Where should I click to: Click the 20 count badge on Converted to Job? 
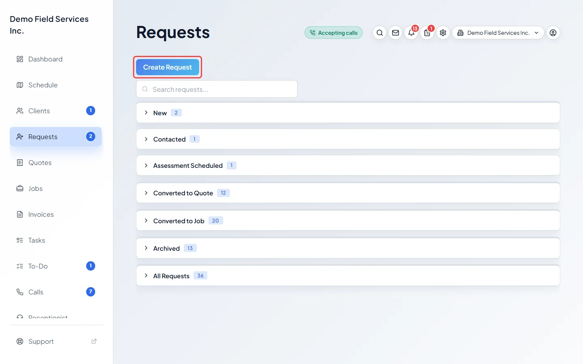(x=215, y=221)
